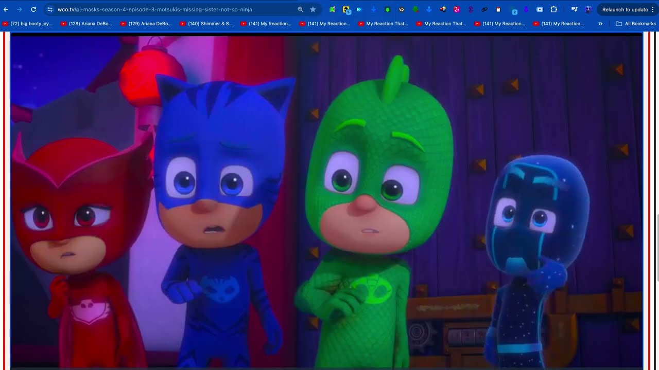Open the green download arrow extension

387,9
